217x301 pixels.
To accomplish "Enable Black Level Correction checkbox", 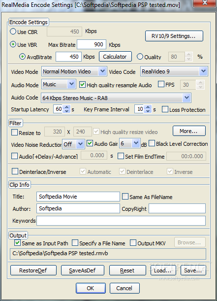I will pyautogui.click(x=152, y=143).
